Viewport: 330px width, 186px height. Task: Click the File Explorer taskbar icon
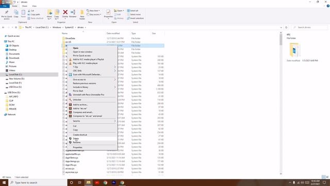(x=88, y=182)
